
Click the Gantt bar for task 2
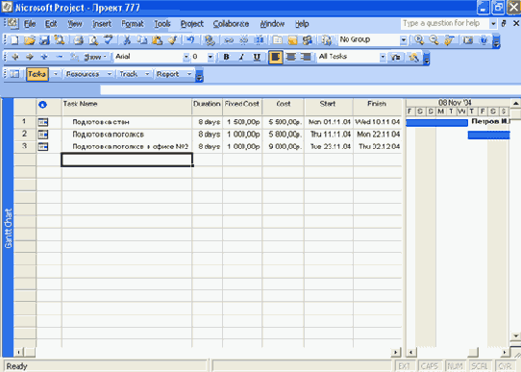click(488, 135)
